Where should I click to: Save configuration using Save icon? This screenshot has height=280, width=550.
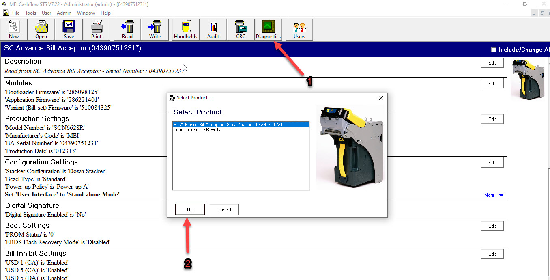point(69,30)
